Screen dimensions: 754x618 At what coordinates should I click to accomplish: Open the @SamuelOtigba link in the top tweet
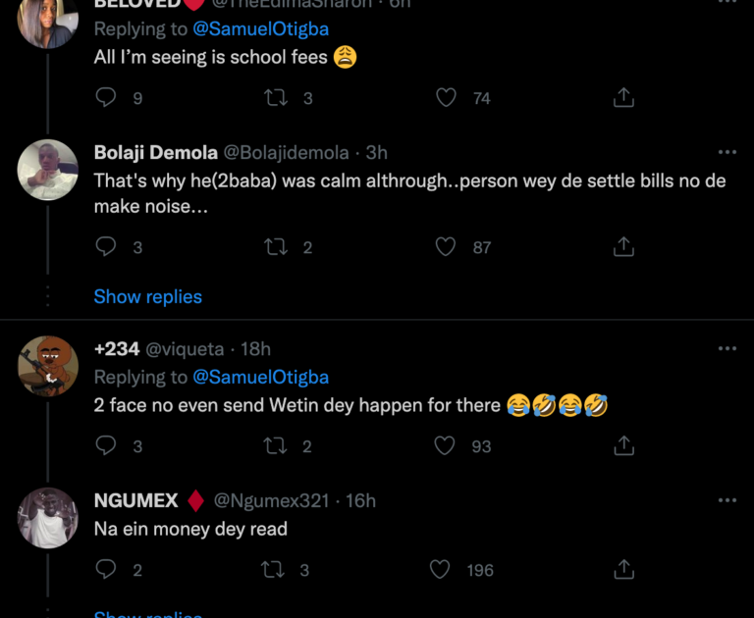point(260,29)
